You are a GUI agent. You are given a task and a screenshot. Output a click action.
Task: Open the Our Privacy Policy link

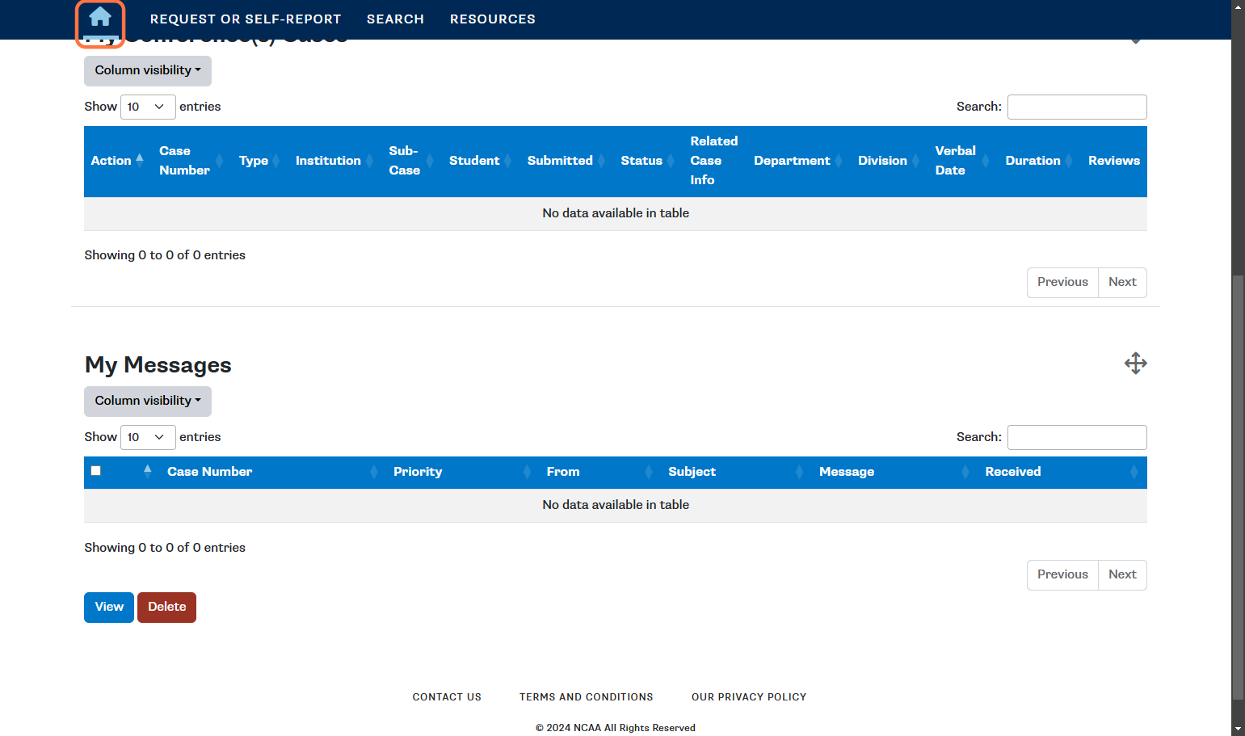[749, 697]
